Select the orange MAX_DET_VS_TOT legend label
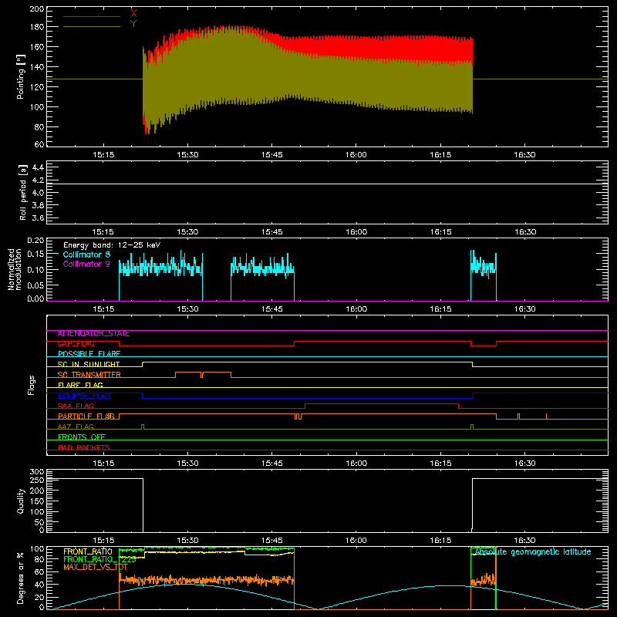617x617 pixels. click(96, 568)
